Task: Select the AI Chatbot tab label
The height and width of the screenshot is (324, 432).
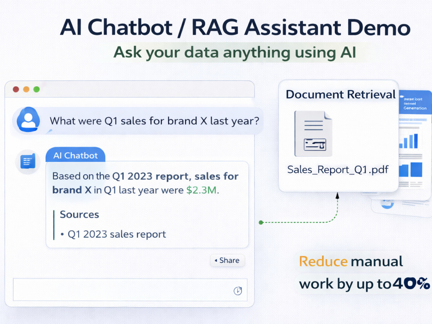Action: click(76, 156)
